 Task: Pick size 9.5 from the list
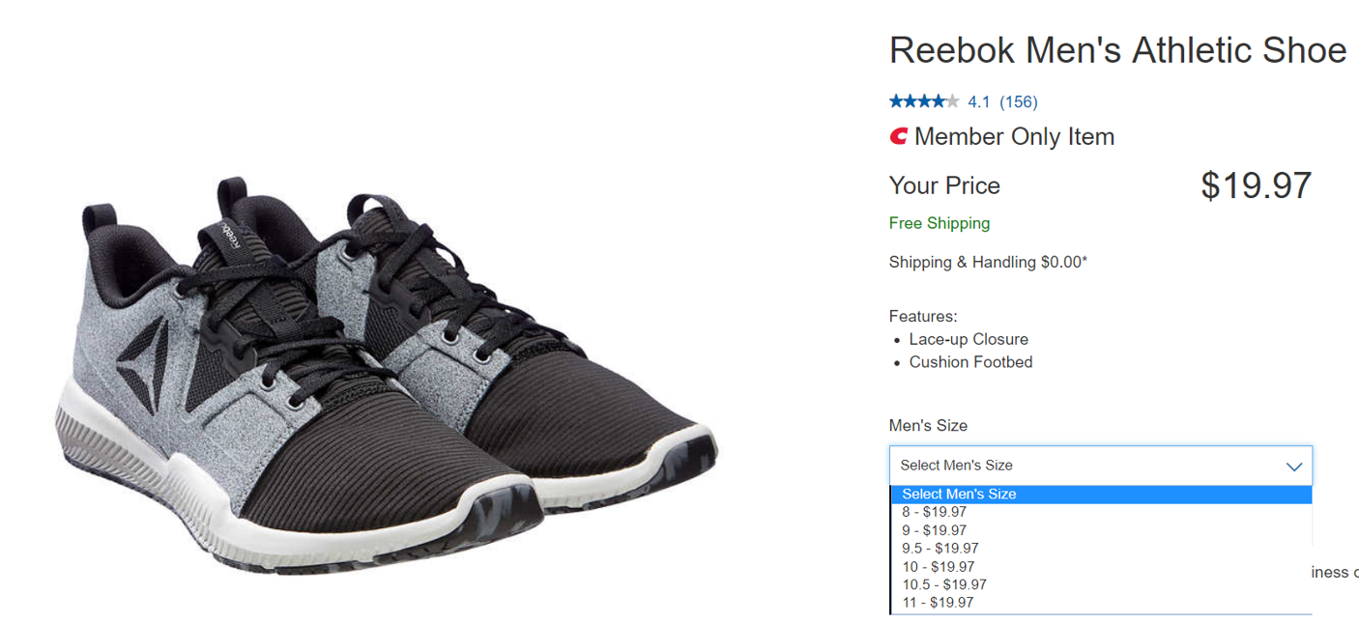tap(940, 549)
